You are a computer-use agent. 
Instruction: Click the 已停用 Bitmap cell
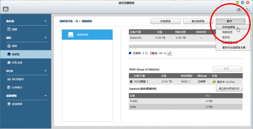[x=202, y=82]
